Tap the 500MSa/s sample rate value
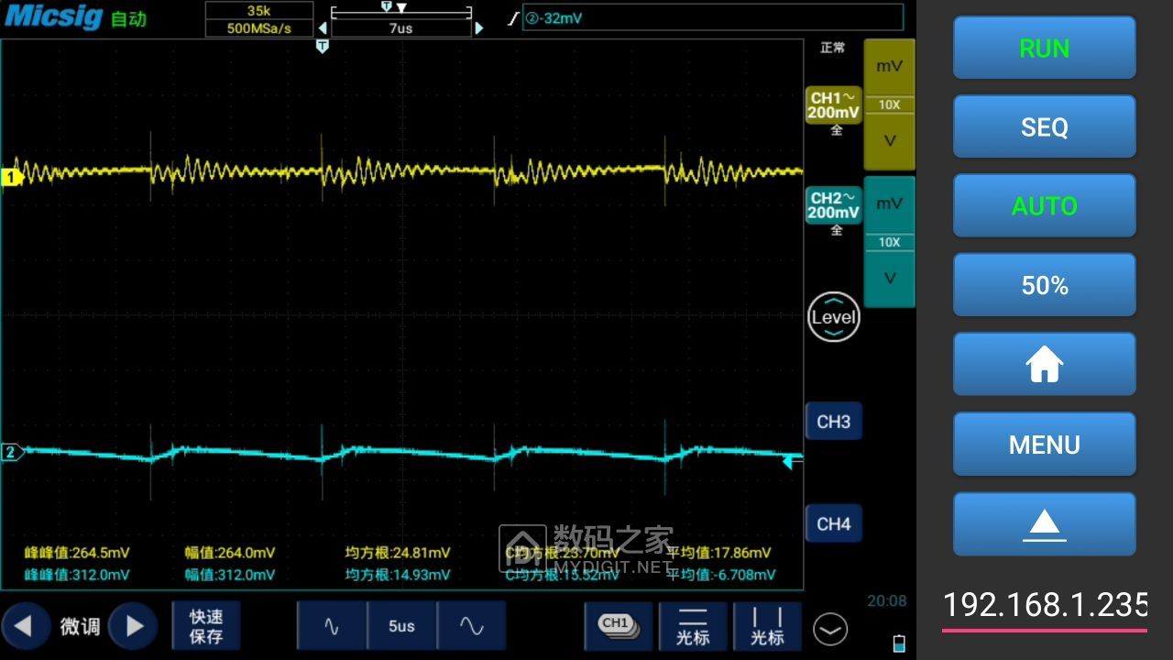 point(259,28)
